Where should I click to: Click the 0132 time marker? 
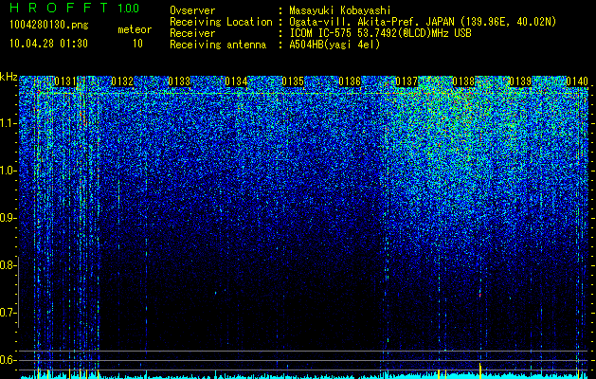click(122, 81)
